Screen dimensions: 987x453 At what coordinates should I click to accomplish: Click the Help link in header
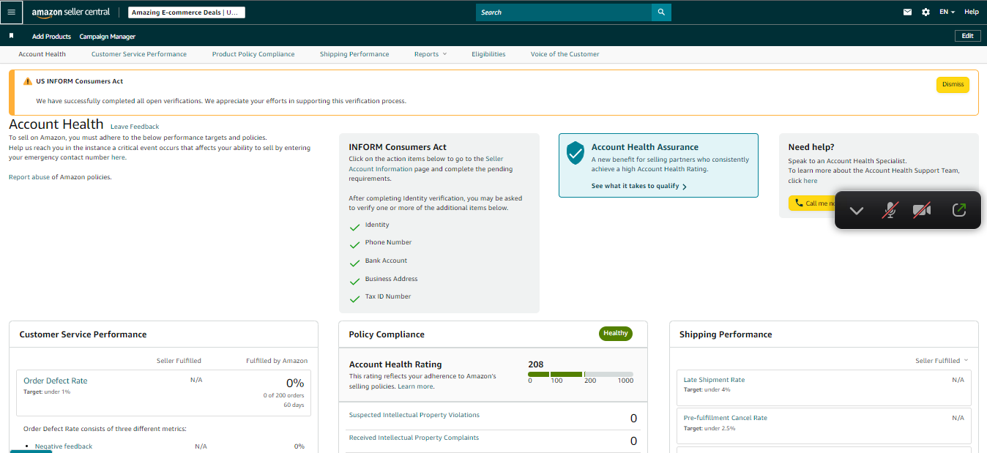[x=971, y=12]
